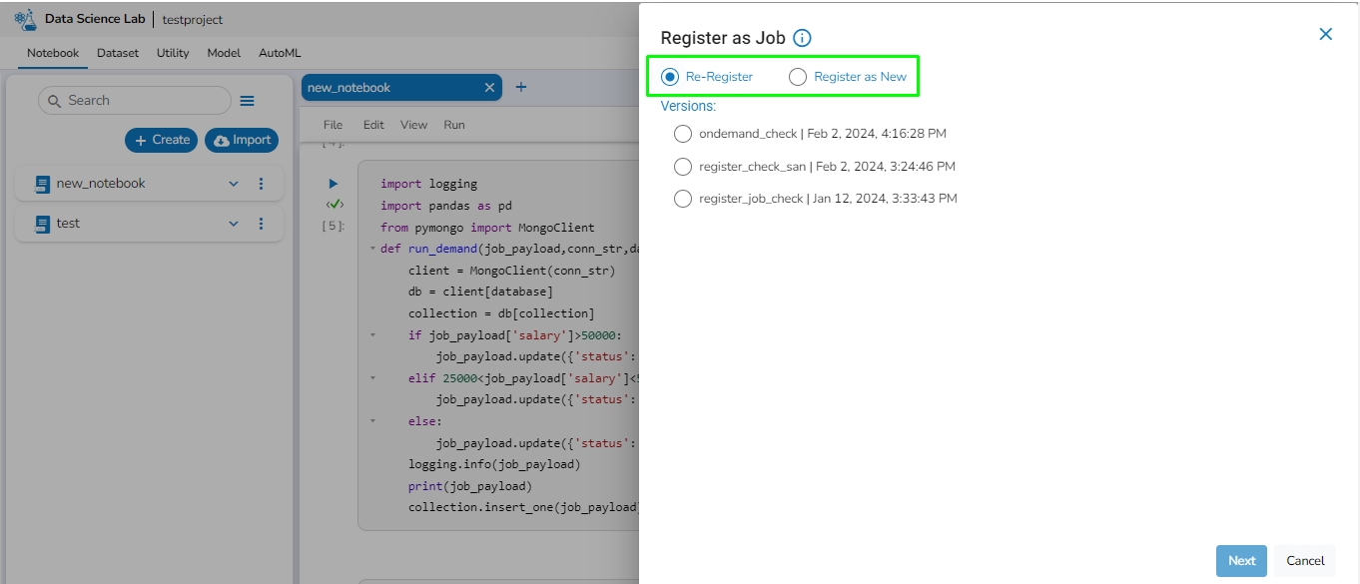Choose the register_check_san version
The height and width of the screenshot is (584, 1360).
(683, 167)
